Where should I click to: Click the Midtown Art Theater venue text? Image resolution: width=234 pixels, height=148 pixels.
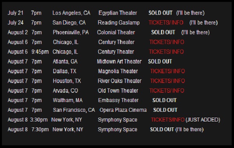coord(119,62)
